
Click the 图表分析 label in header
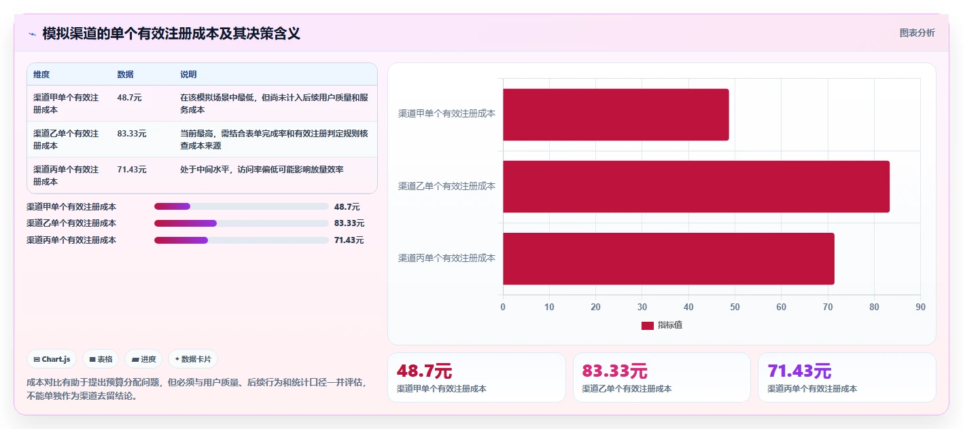pyautogui.click(x=917, y=33)
